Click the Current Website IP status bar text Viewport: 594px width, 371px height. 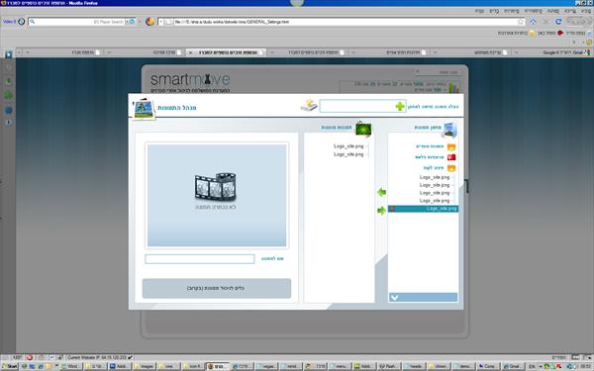point(98,357)
